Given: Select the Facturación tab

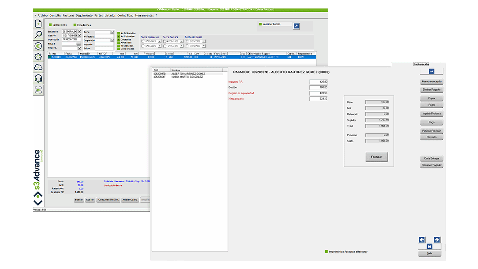Looking at the screenshot, I should 421,64.
